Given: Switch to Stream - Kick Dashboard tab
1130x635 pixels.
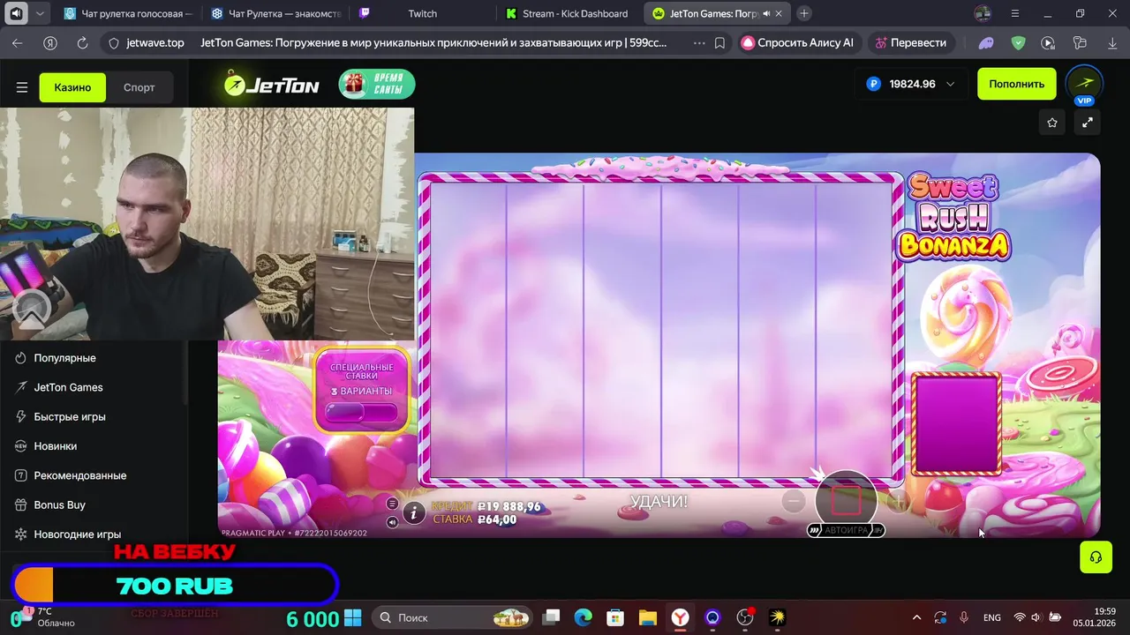Looking at the screenshot, I should (x=567, y=13).
